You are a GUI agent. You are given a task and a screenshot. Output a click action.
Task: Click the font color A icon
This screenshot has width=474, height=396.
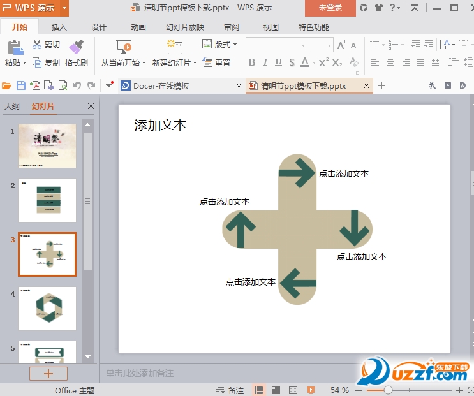305,62
